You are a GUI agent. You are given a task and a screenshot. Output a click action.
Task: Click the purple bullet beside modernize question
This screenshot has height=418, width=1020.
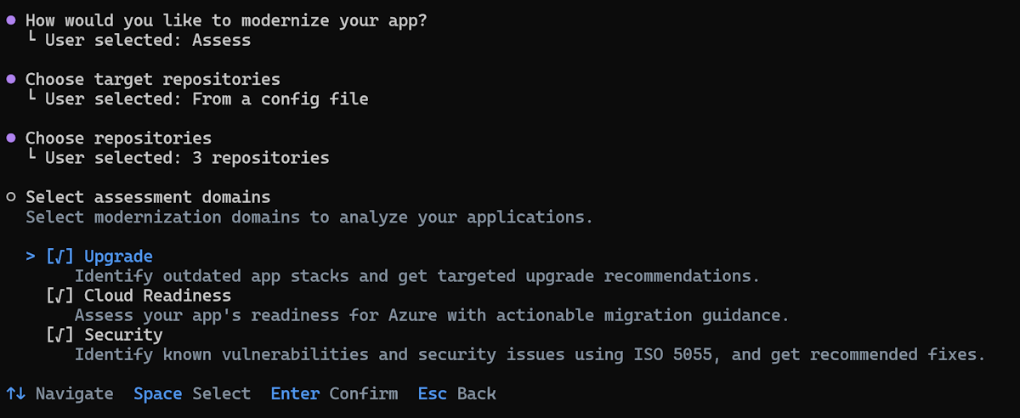(11, 20)
